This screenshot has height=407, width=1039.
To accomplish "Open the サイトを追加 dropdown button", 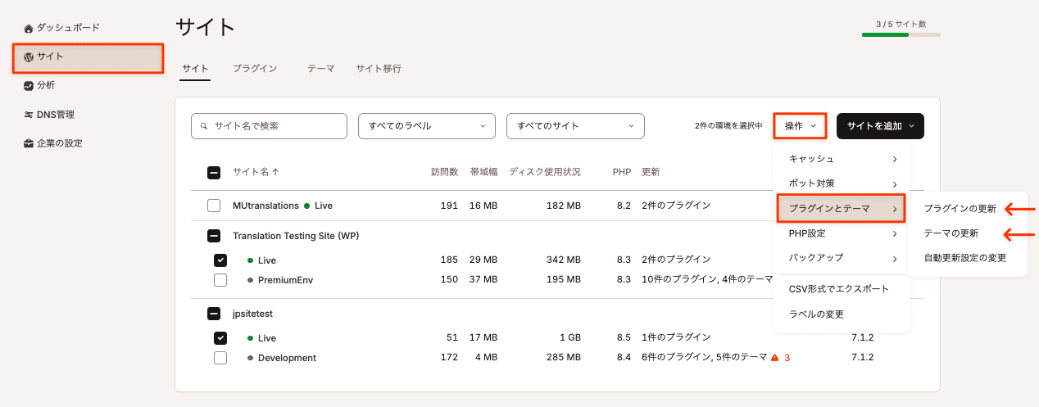I will 880,126.
